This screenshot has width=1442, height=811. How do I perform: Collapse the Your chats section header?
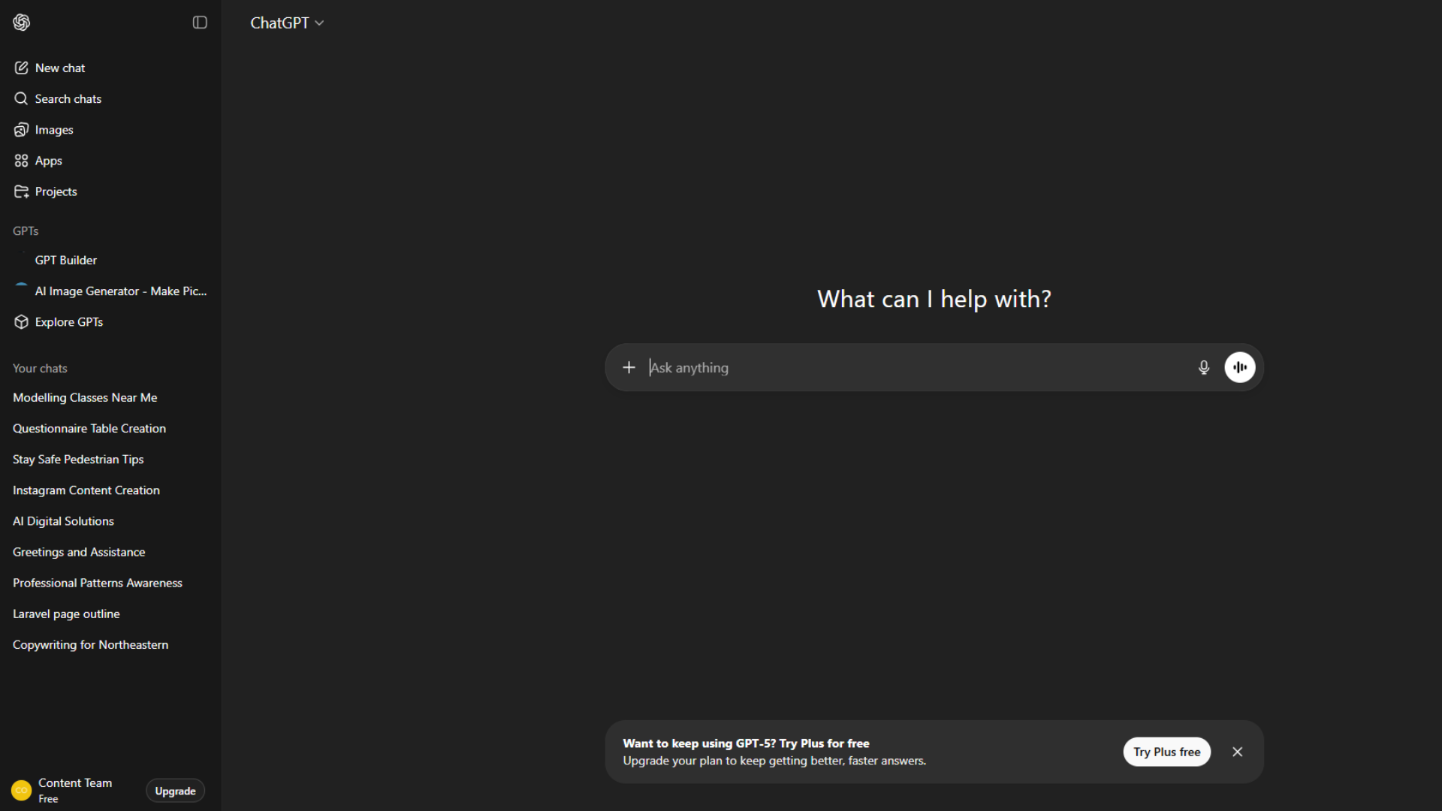pos(40,368)
